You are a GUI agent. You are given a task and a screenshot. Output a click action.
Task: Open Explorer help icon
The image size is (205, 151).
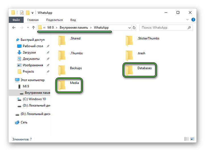tap(193, 20)
